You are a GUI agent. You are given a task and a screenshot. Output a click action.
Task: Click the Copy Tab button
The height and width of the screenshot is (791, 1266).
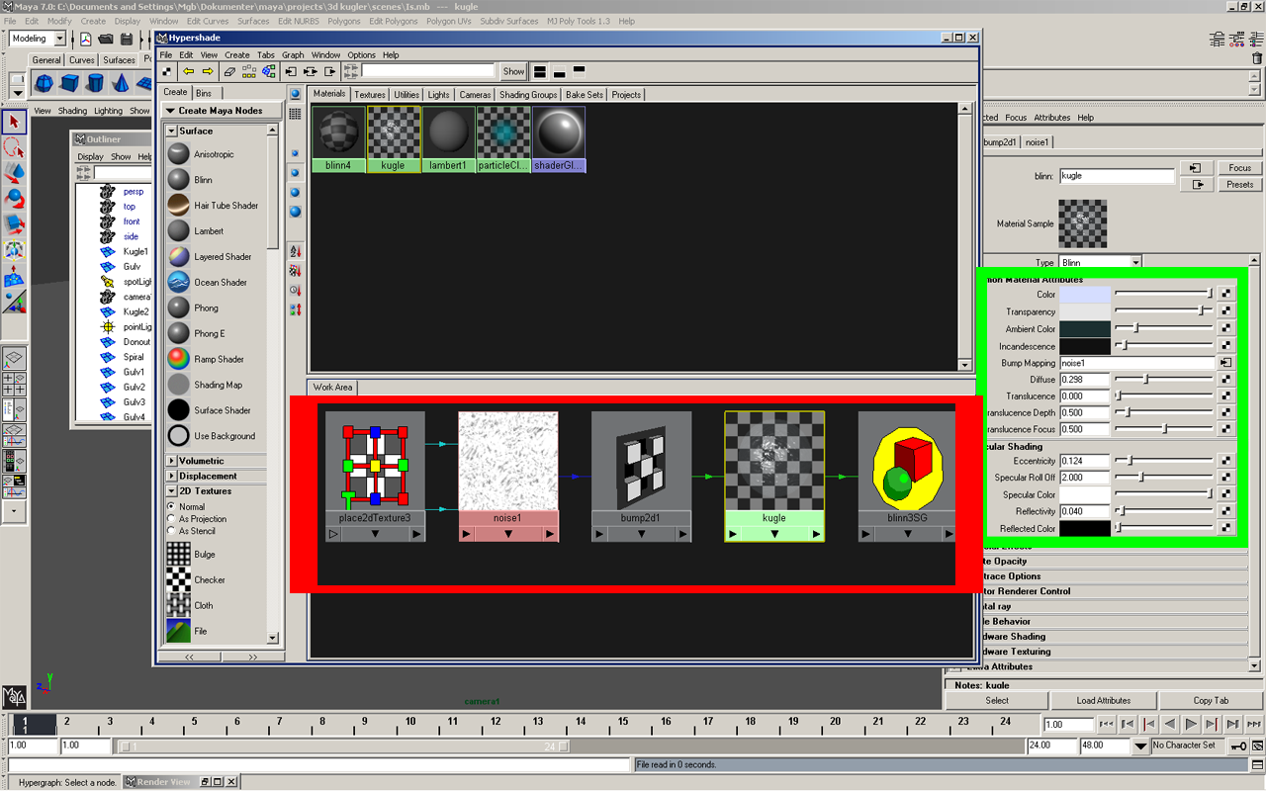coord(1211,700)
